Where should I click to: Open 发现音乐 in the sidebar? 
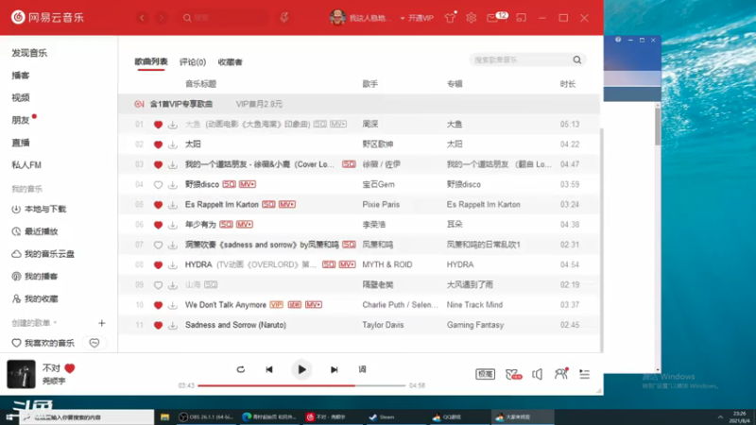29,53
